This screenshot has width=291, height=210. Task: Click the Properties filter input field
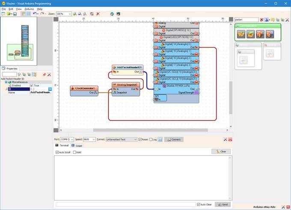(x=9, y=74)
